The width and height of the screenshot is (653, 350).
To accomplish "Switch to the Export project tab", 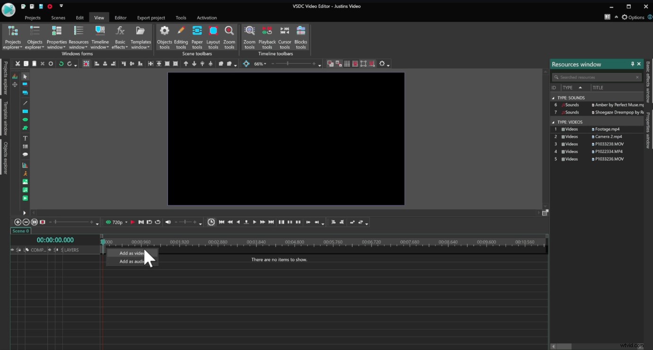I will pos(150,17).
